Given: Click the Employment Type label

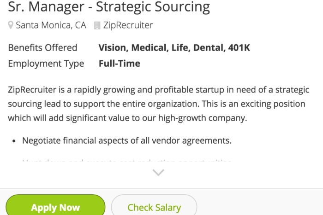Looking at the screenshot, I should (x=46, y=64).
